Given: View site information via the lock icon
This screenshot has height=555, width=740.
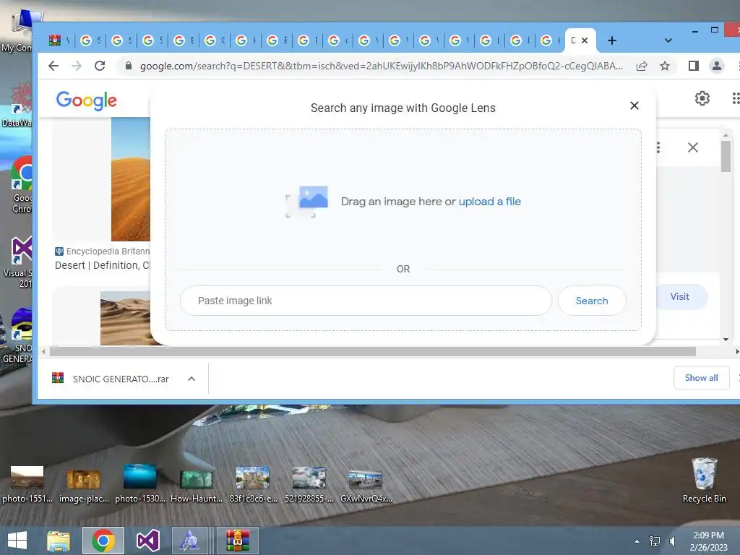Looking at the screenshot, I should (129, 66).
